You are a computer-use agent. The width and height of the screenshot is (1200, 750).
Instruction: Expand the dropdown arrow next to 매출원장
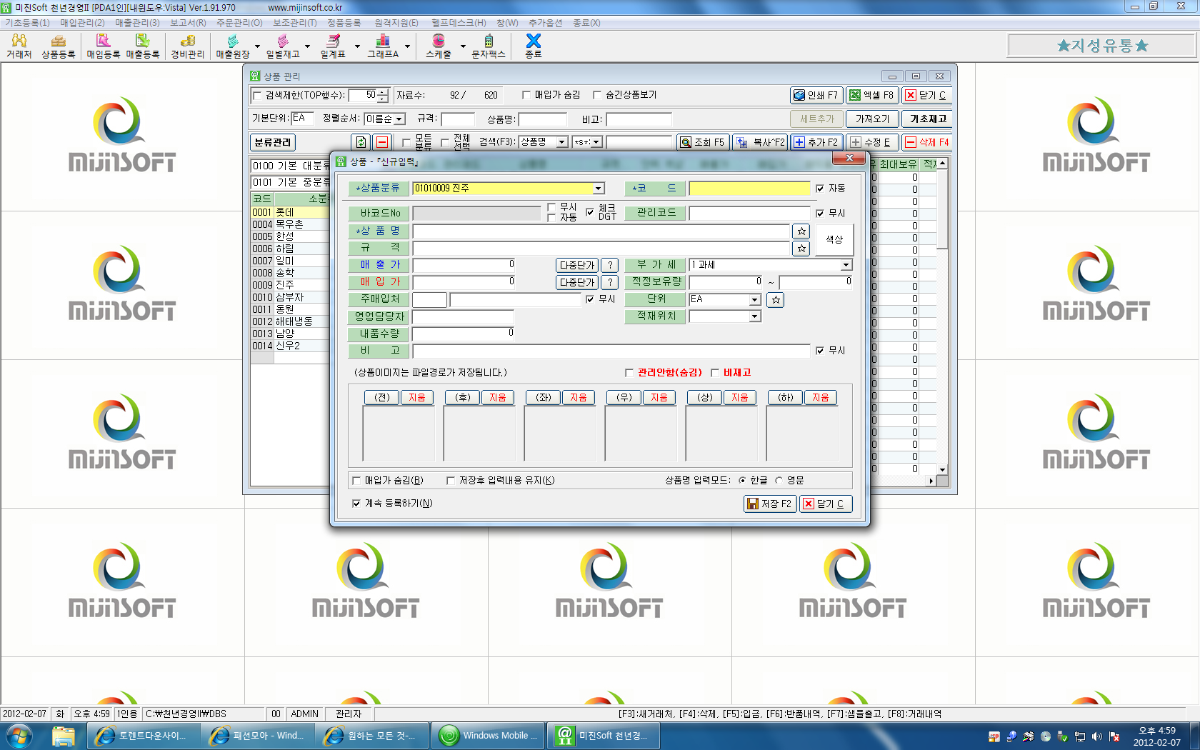[x=257, y=46]
